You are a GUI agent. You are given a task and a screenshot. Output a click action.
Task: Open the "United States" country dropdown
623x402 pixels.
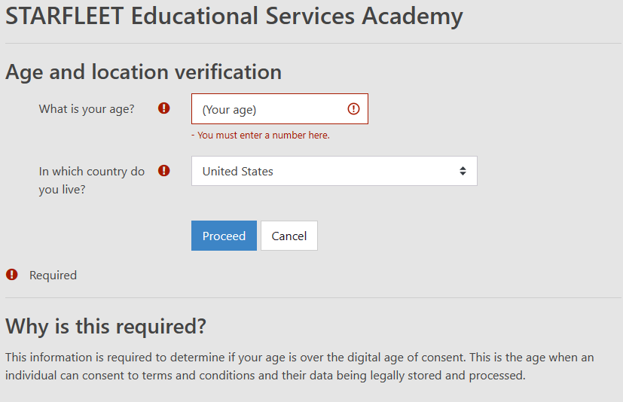coord(334,171)
